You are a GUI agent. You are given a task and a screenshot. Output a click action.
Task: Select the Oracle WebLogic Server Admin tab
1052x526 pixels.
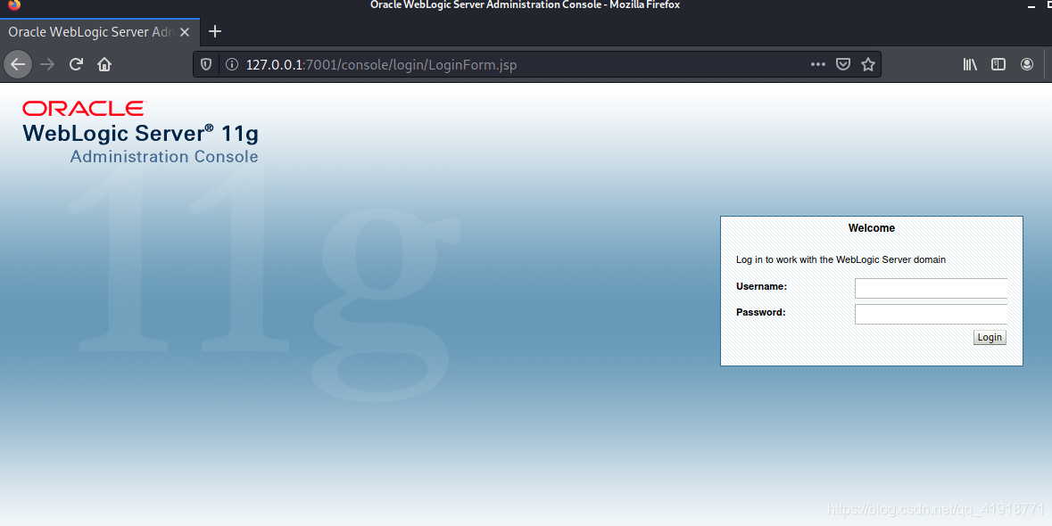coord(100,32)
